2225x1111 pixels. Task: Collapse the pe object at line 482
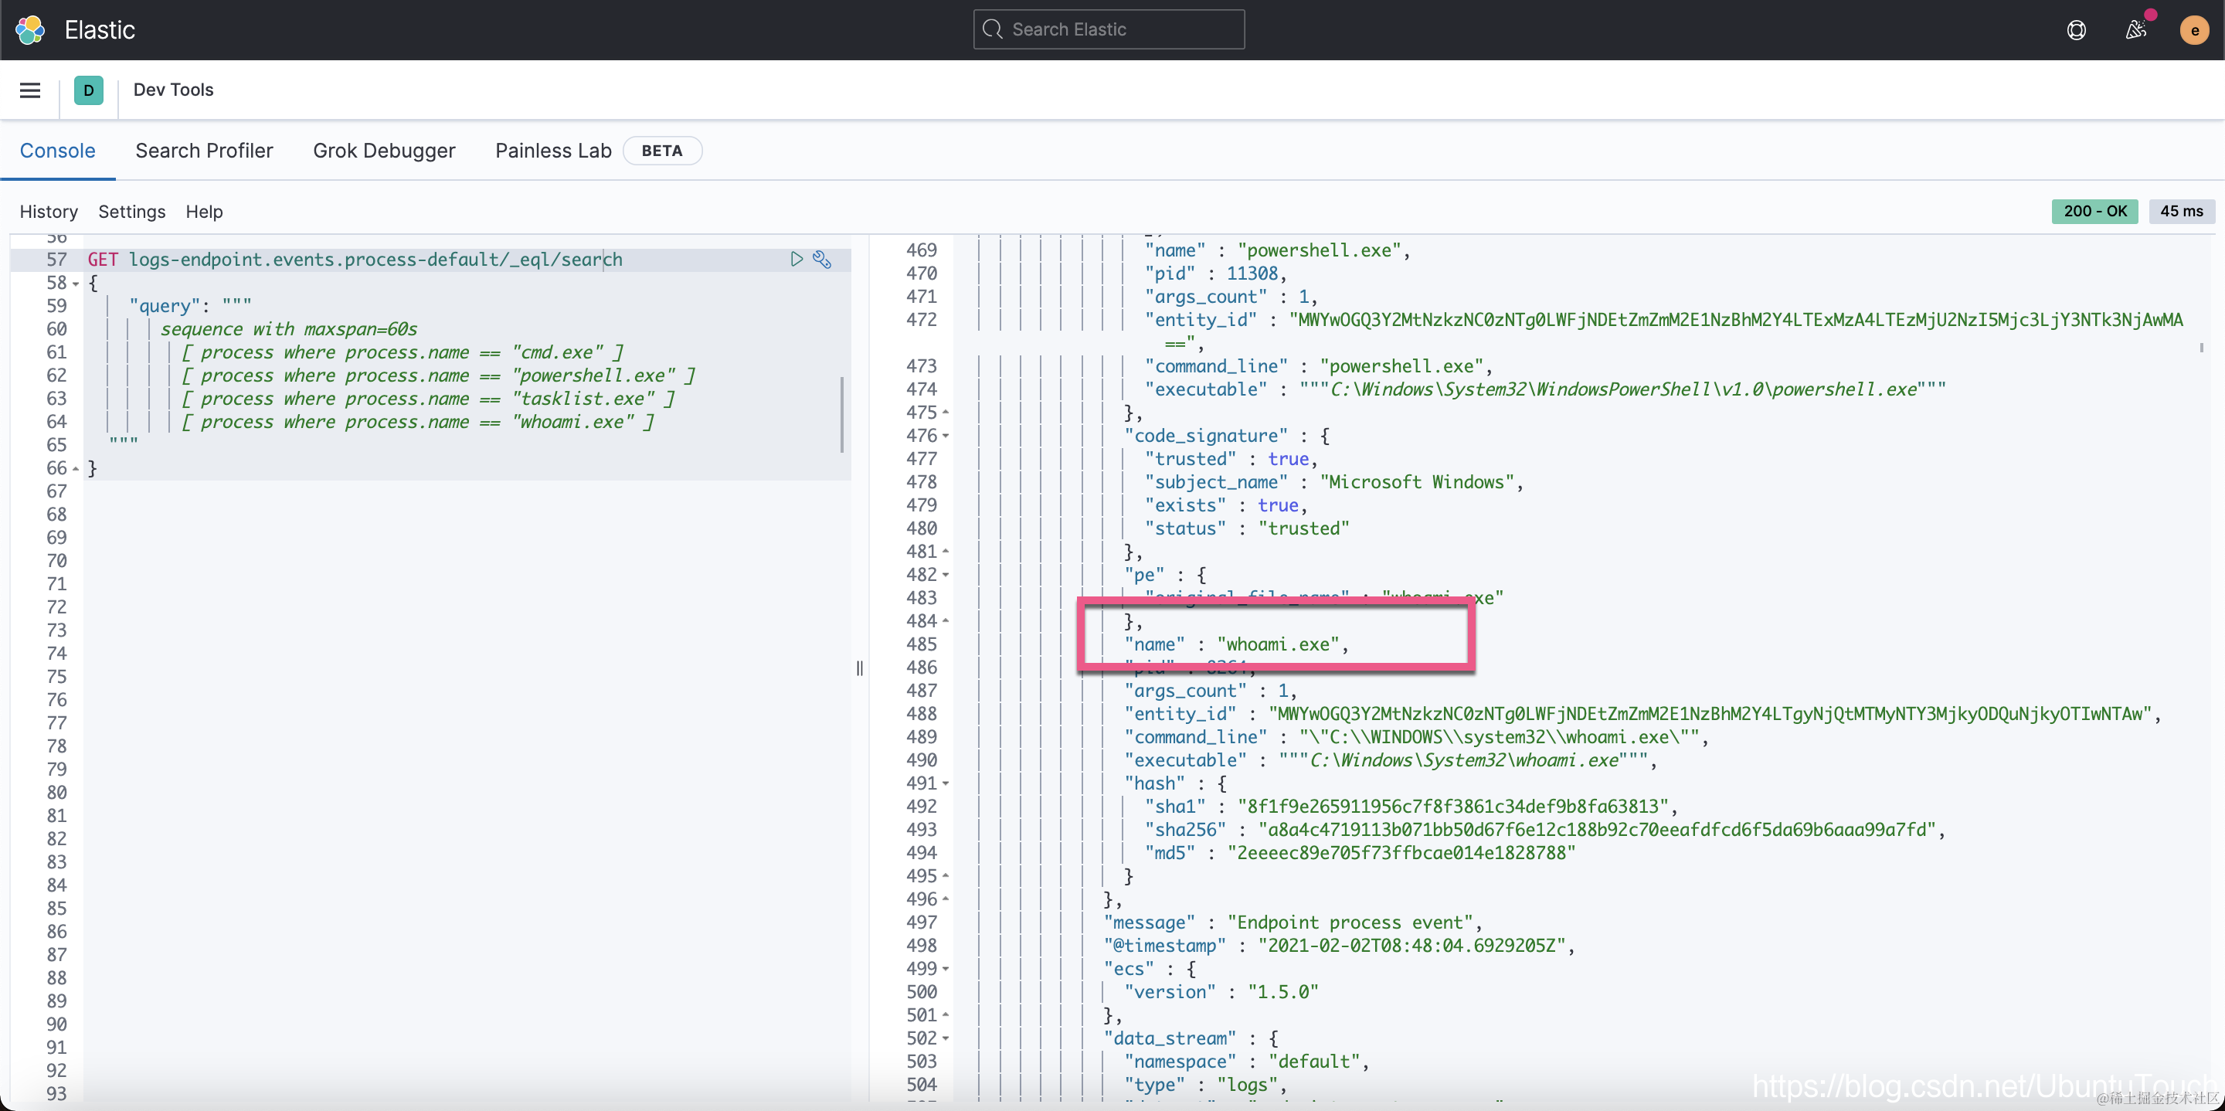tap(946, 575)
